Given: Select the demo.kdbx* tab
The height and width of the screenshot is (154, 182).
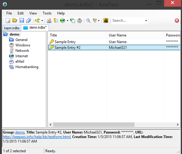Looking at the screenshot, I should 35,27.
